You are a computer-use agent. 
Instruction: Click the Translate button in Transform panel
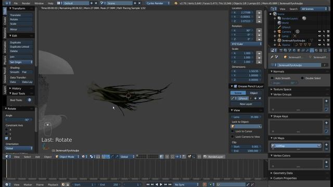tap(21, 15)
